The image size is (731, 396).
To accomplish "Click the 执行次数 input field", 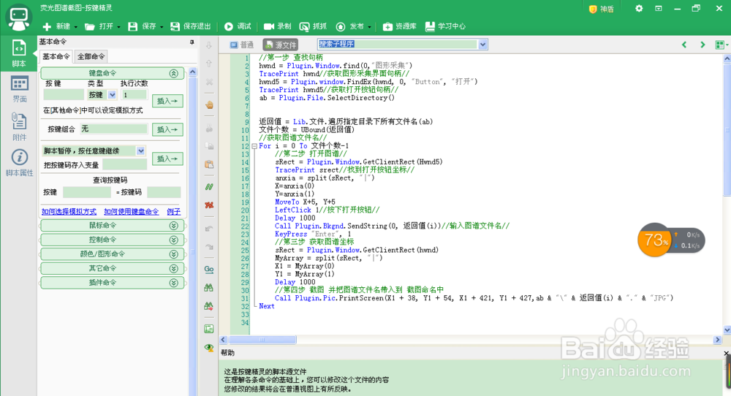I will click(135, 94).
